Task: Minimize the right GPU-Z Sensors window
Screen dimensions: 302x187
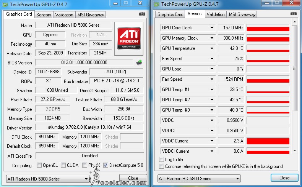Action: 267,3
